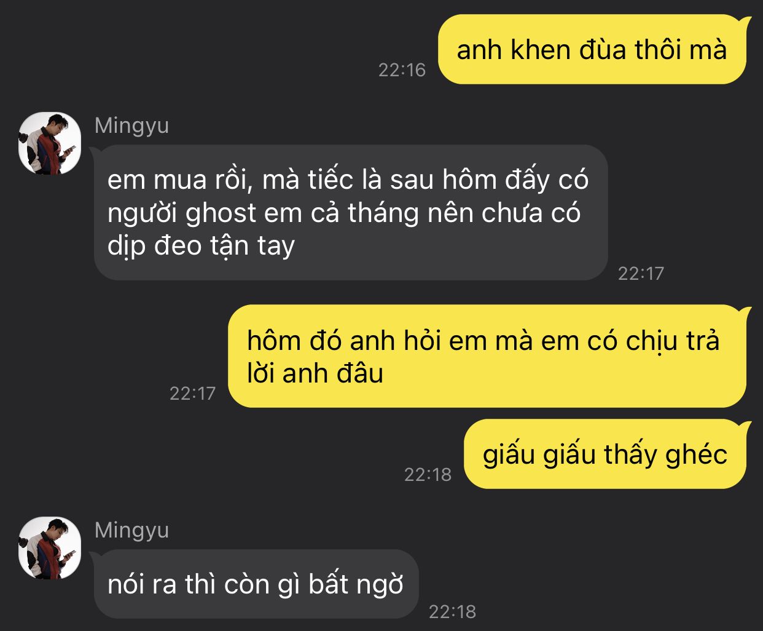Click the word 'ghost' in Mingyu's message
This screenshot has width=763, height=631.
[221, 213]
